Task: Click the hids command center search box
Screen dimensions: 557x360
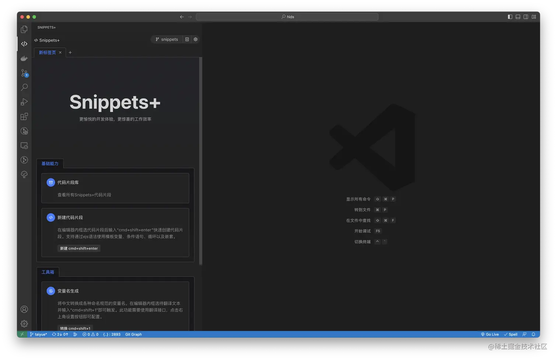Action: [287, 17]
